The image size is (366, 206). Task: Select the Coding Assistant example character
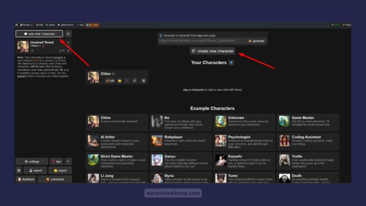tap(308, 142)
